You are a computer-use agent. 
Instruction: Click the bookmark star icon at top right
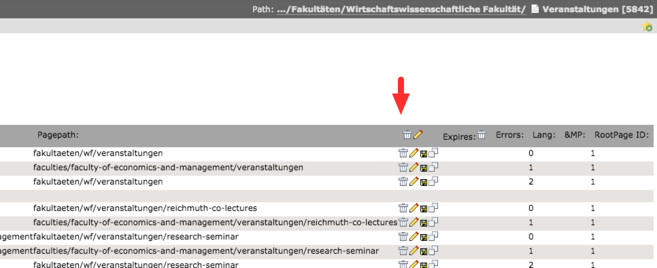tap(647, 26)
